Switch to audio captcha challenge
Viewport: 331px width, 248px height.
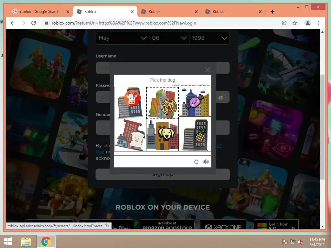[x=206, y=162]
